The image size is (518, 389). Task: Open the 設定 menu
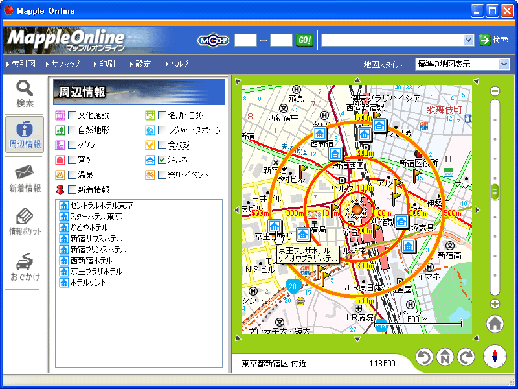click(x=141, y=64)
